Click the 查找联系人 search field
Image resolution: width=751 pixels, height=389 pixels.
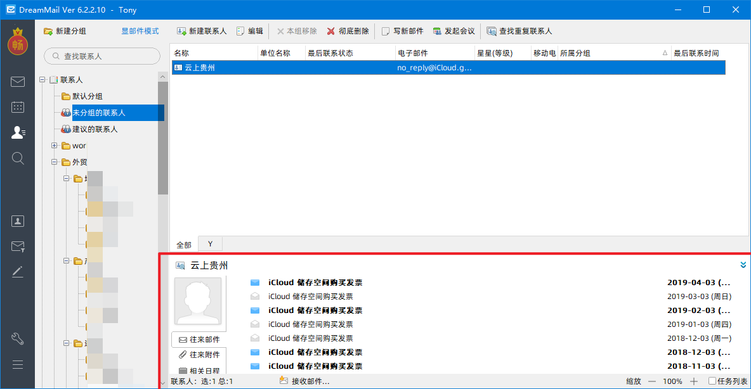point(102,56)
